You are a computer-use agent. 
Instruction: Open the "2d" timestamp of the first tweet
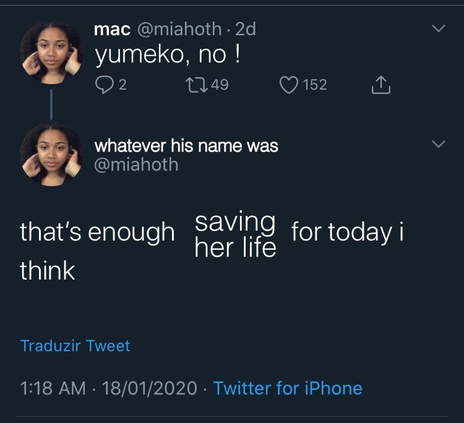tap(246, 29)
